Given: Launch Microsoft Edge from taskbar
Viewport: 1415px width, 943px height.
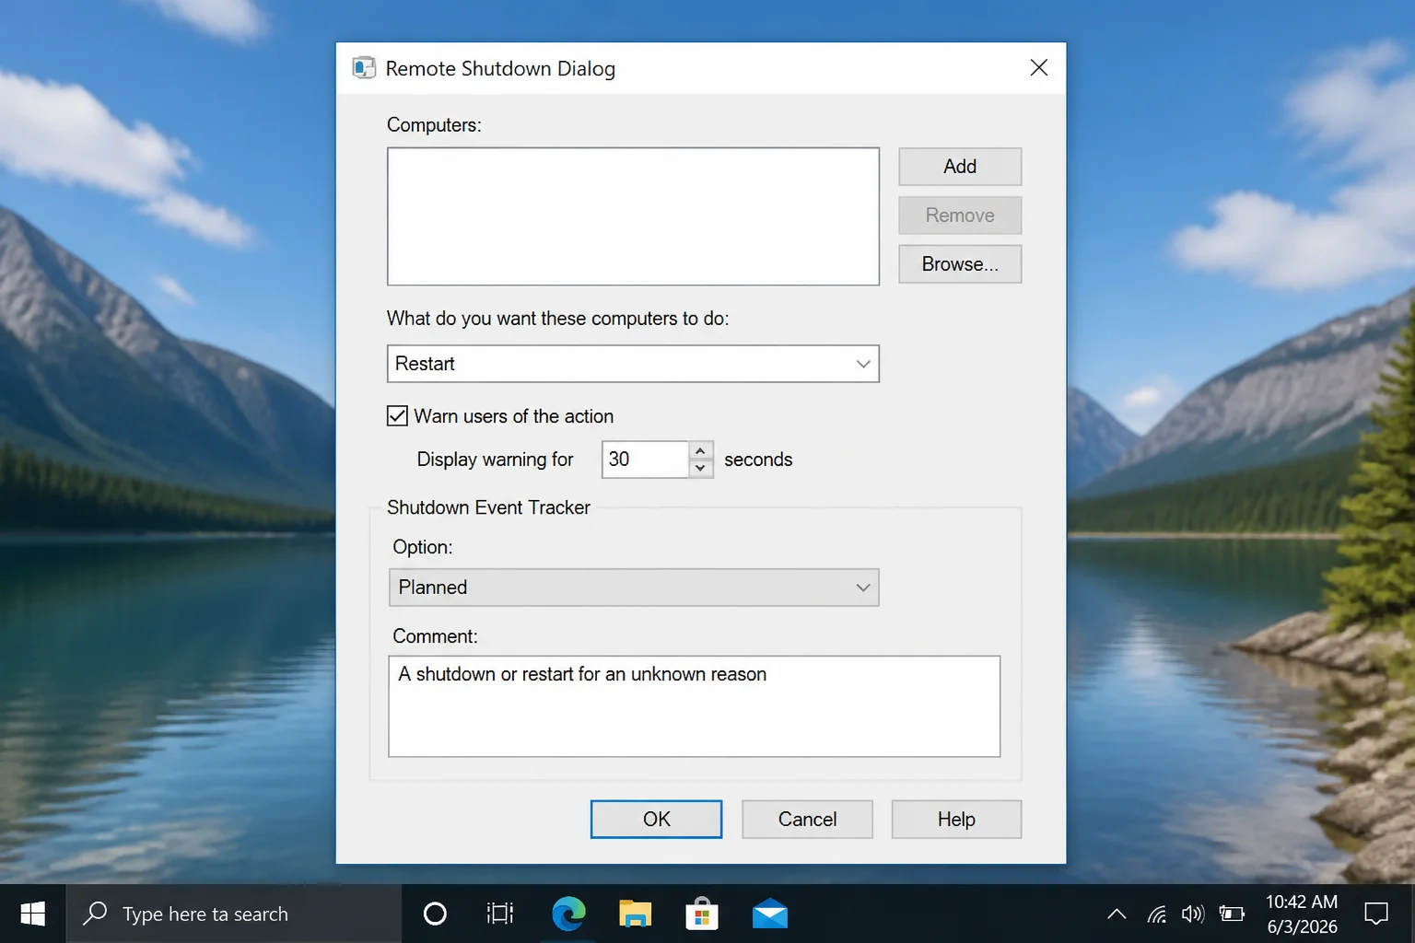Looking at the screenshot, I should pos(568,914).
